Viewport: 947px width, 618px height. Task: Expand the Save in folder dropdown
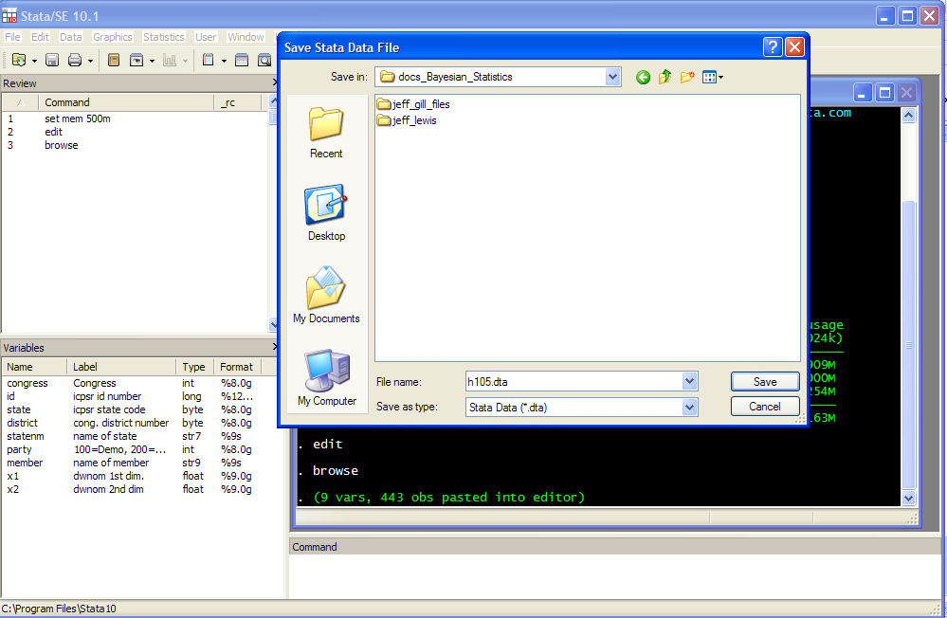pyautogui.click(x=612, y=77)
